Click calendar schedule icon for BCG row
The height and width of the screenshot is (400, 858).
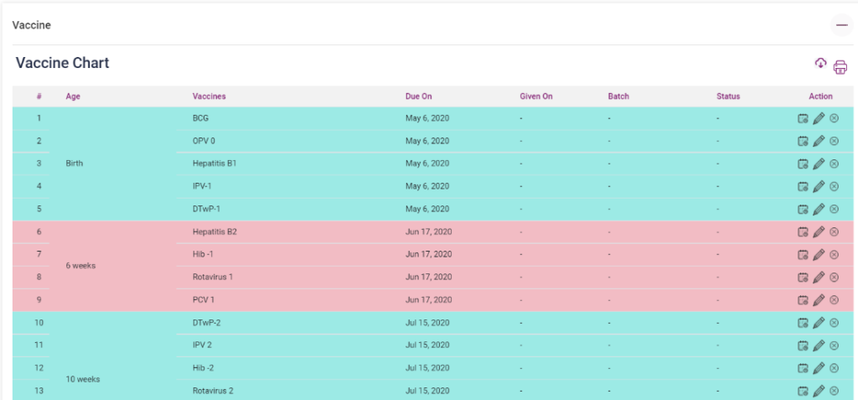803,118
